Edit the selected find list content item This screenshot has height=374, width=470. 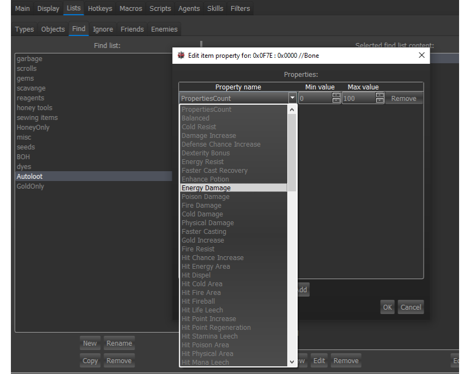point(319,360)
